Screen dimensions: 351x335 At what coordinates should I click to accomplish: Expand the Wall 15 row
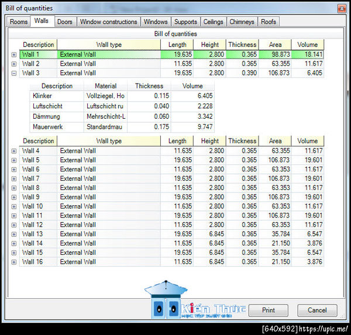(x=14, y=253)
